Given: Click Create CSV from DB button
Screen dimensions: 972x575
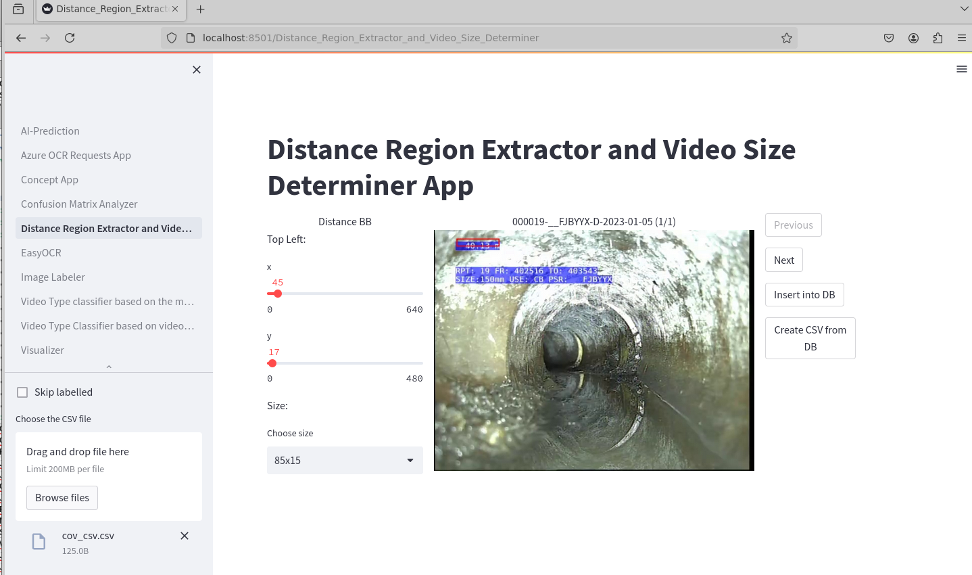Looking at the screenshot, I should tap(810, 338).
